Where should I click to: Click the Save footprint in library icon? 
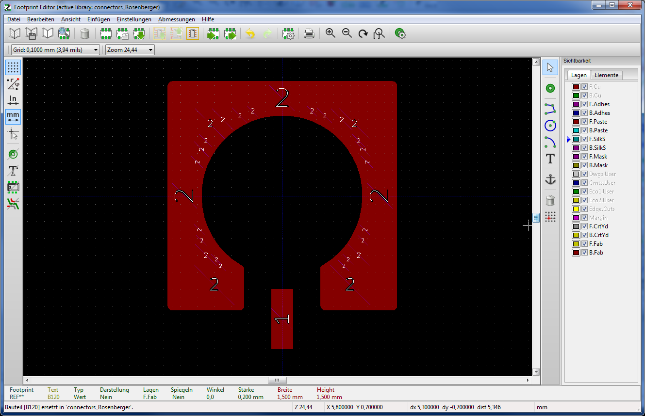tap(31, 33)
